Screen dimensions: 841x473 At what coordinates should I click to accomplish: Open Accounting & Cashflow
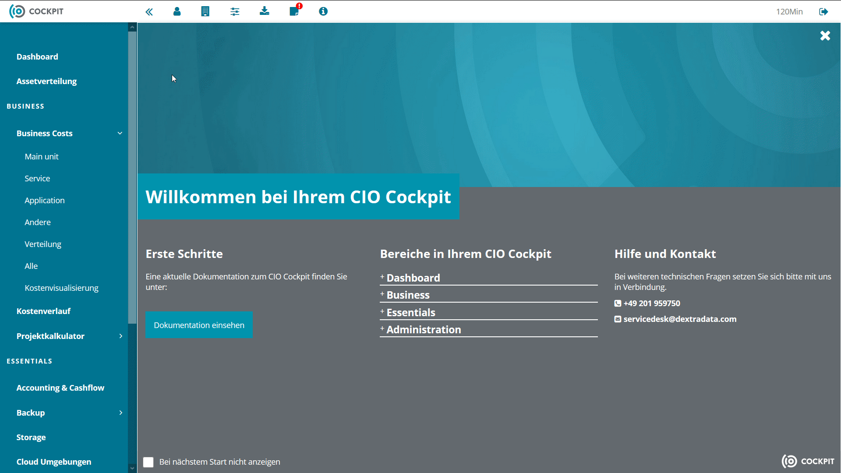click(x=60, y=388)
